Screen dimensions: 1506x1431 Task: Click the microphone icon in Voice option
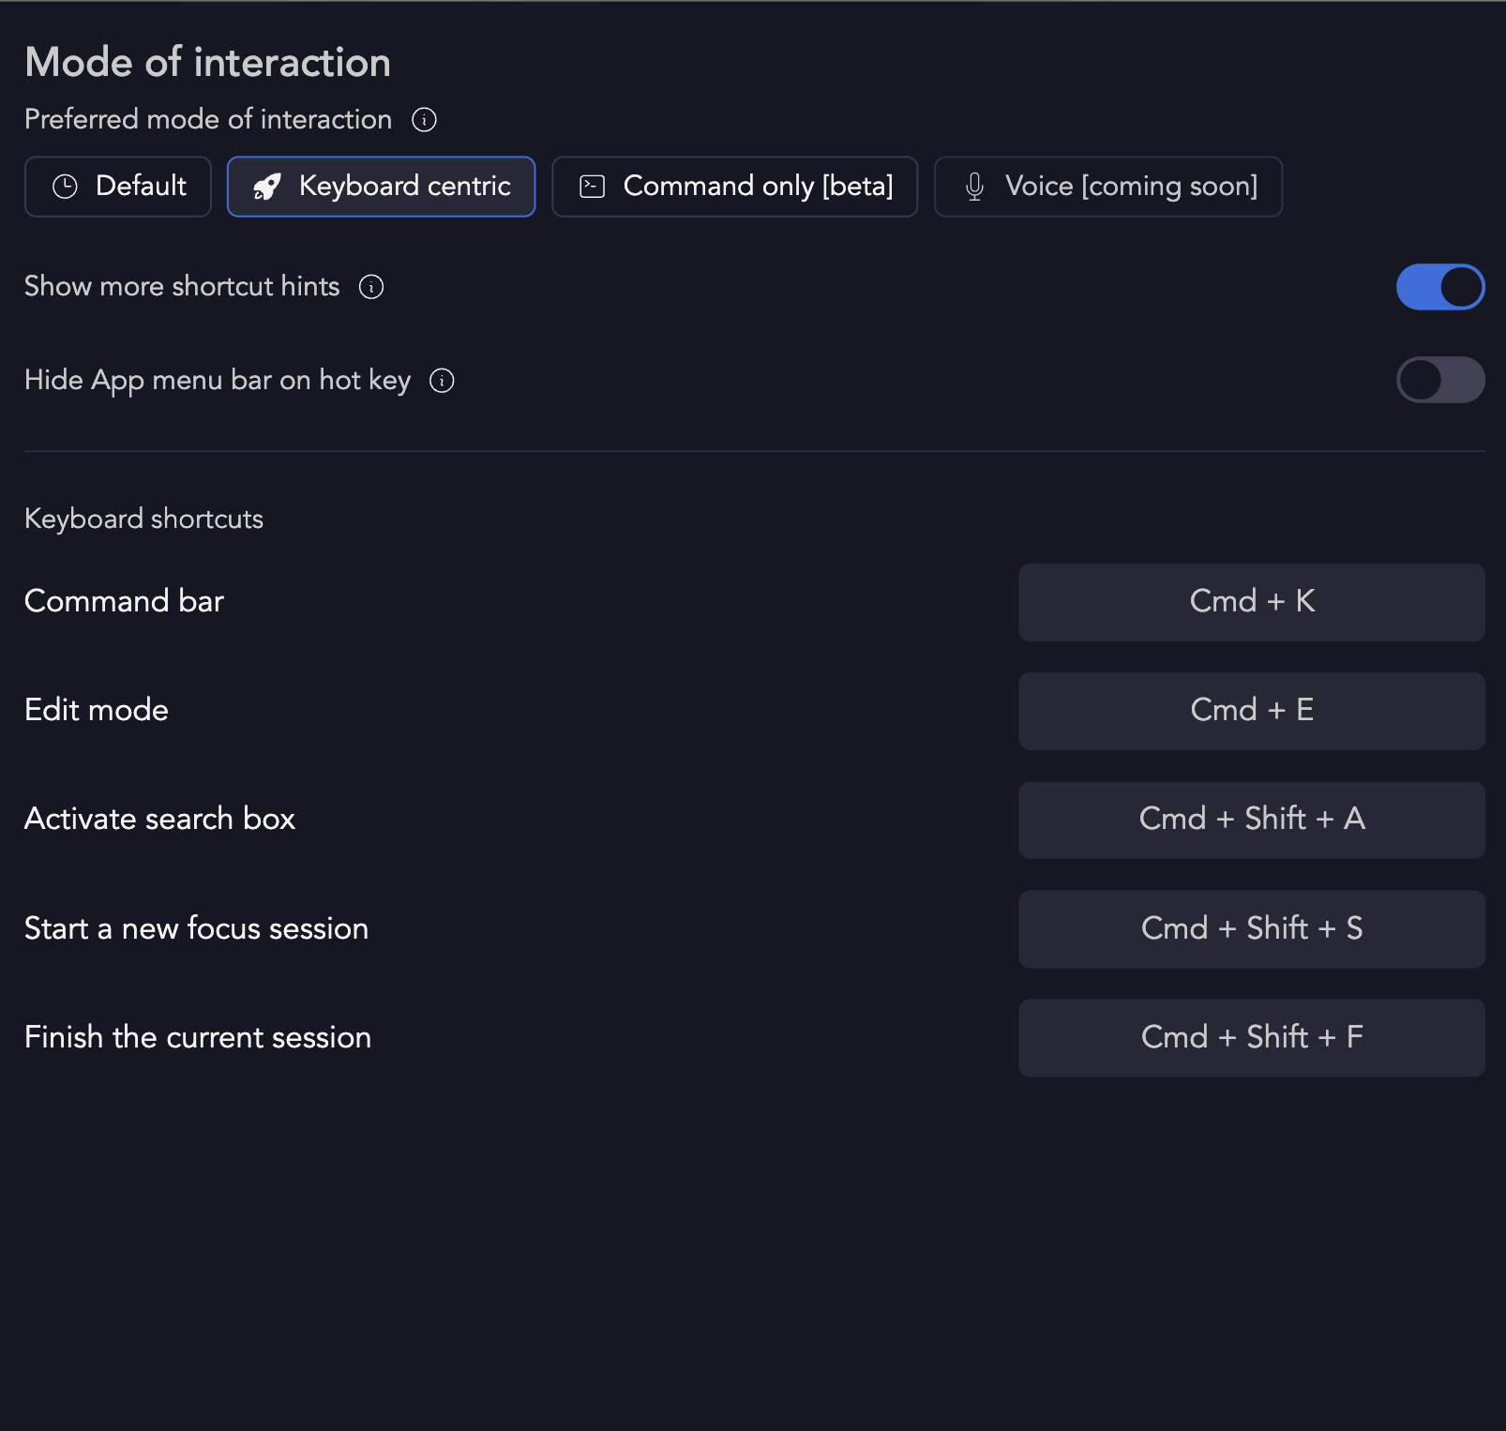974,187
